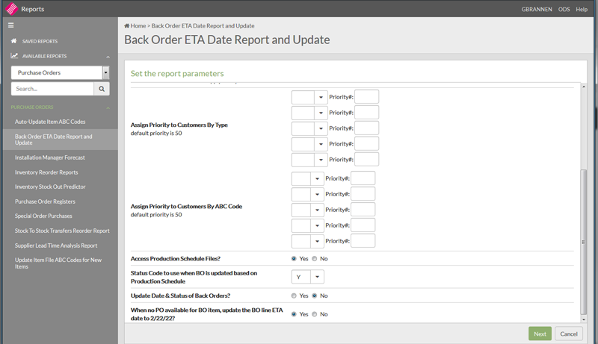Click the sidebar Search input field
Viewport: 598px width, 344px height.
click(52, 89)
